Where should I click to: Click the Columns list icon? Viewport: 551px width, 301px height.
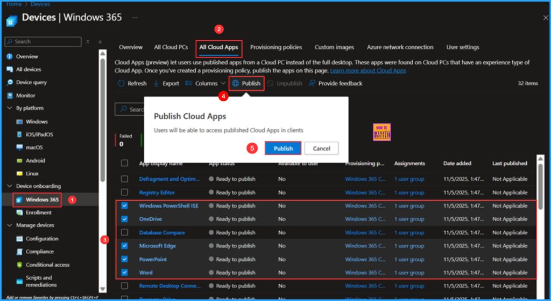click(189, 83)
